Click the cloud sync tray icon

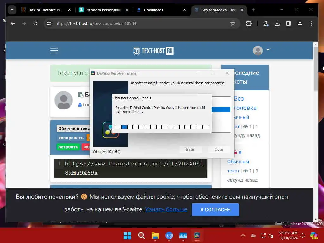click(253, 235)
